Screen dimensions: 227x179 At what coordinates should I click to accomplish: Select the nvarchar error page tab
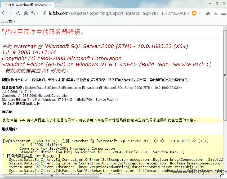pyautogui.click(x=28, y=5)
